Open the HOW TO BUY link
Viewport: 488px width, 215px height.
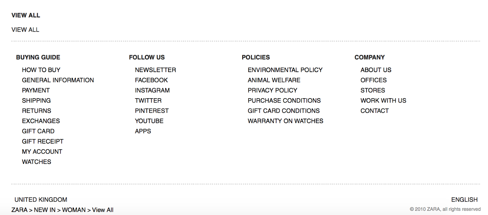41,70
